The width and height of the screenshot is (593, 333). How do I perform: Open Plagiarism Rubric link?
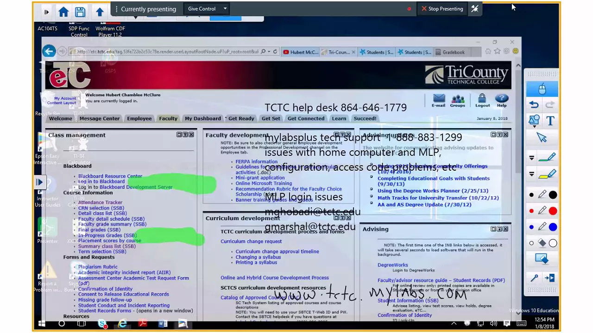pyautogui.click(x=98, y=267)
